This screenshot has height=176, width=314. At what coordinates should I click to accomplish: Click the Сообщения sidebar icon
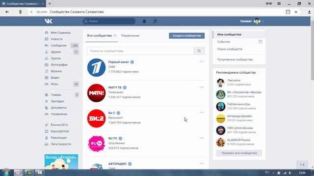tap(47, 45)
